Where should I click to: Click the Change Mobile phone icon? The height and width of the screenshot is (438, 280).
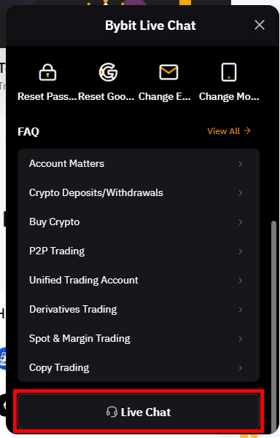(229, 72)
